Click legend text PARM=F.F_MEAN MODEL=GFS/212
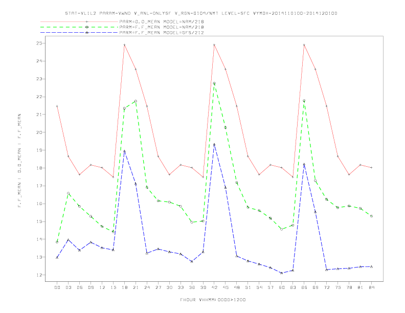Viewport: 405px width, 313px height. coord(162,33)
